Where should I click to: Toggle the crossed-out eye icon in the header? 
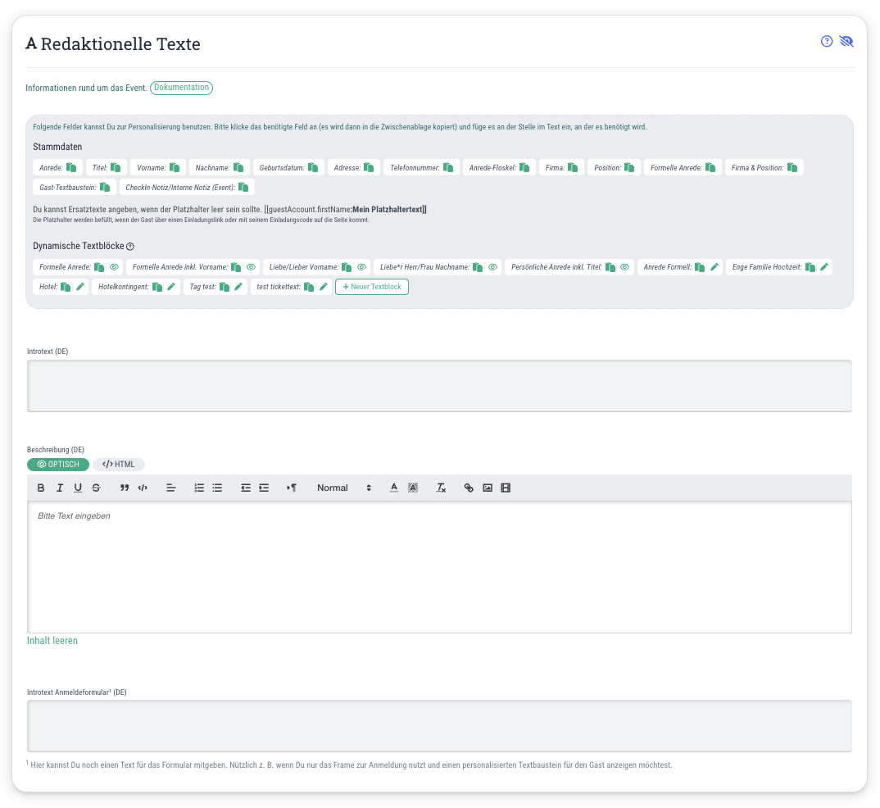point(846,41)
